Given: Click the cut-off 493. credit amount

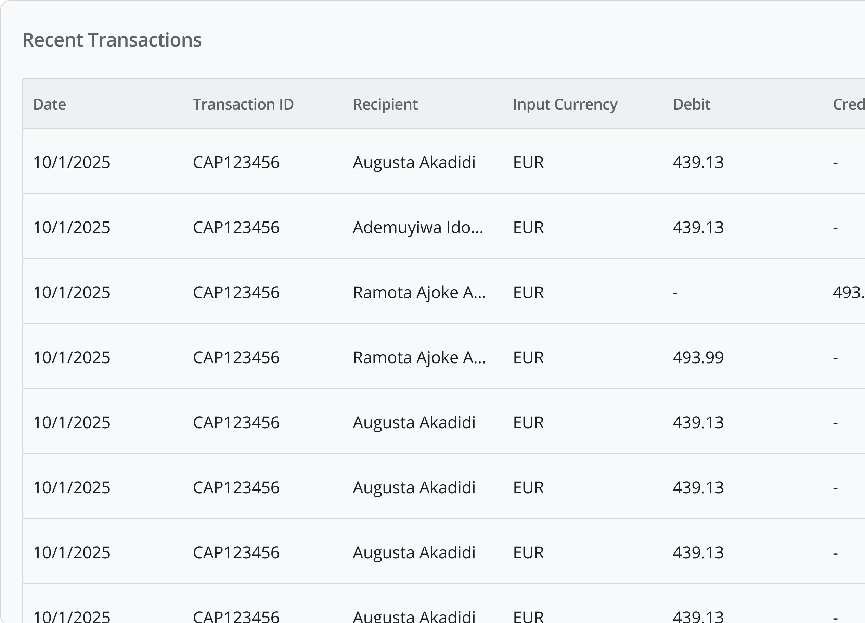Looking at the screenshot, I should (x=849, y=293).
